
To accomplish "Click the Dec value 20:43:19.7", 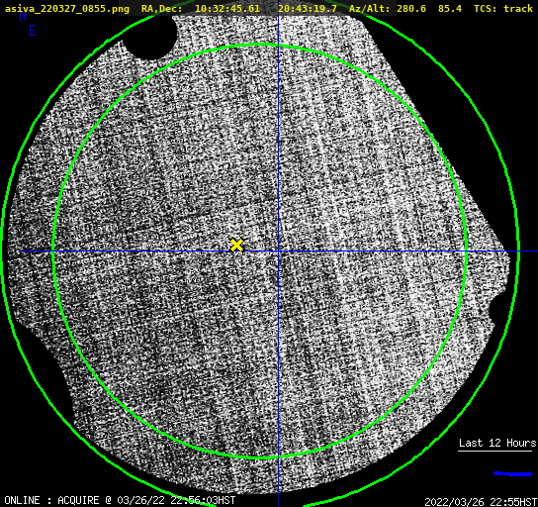I will (x=308, y=9).
